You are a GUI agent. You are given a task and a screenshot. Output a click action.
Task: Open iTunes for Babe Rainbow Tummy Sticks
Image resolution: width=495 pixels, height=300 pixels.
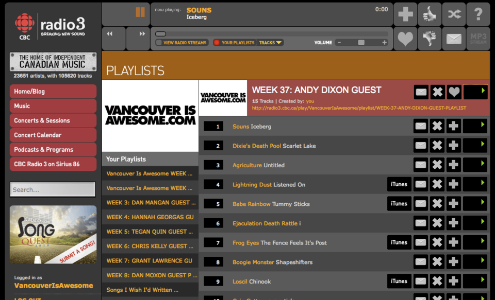(x=399, y=204)
